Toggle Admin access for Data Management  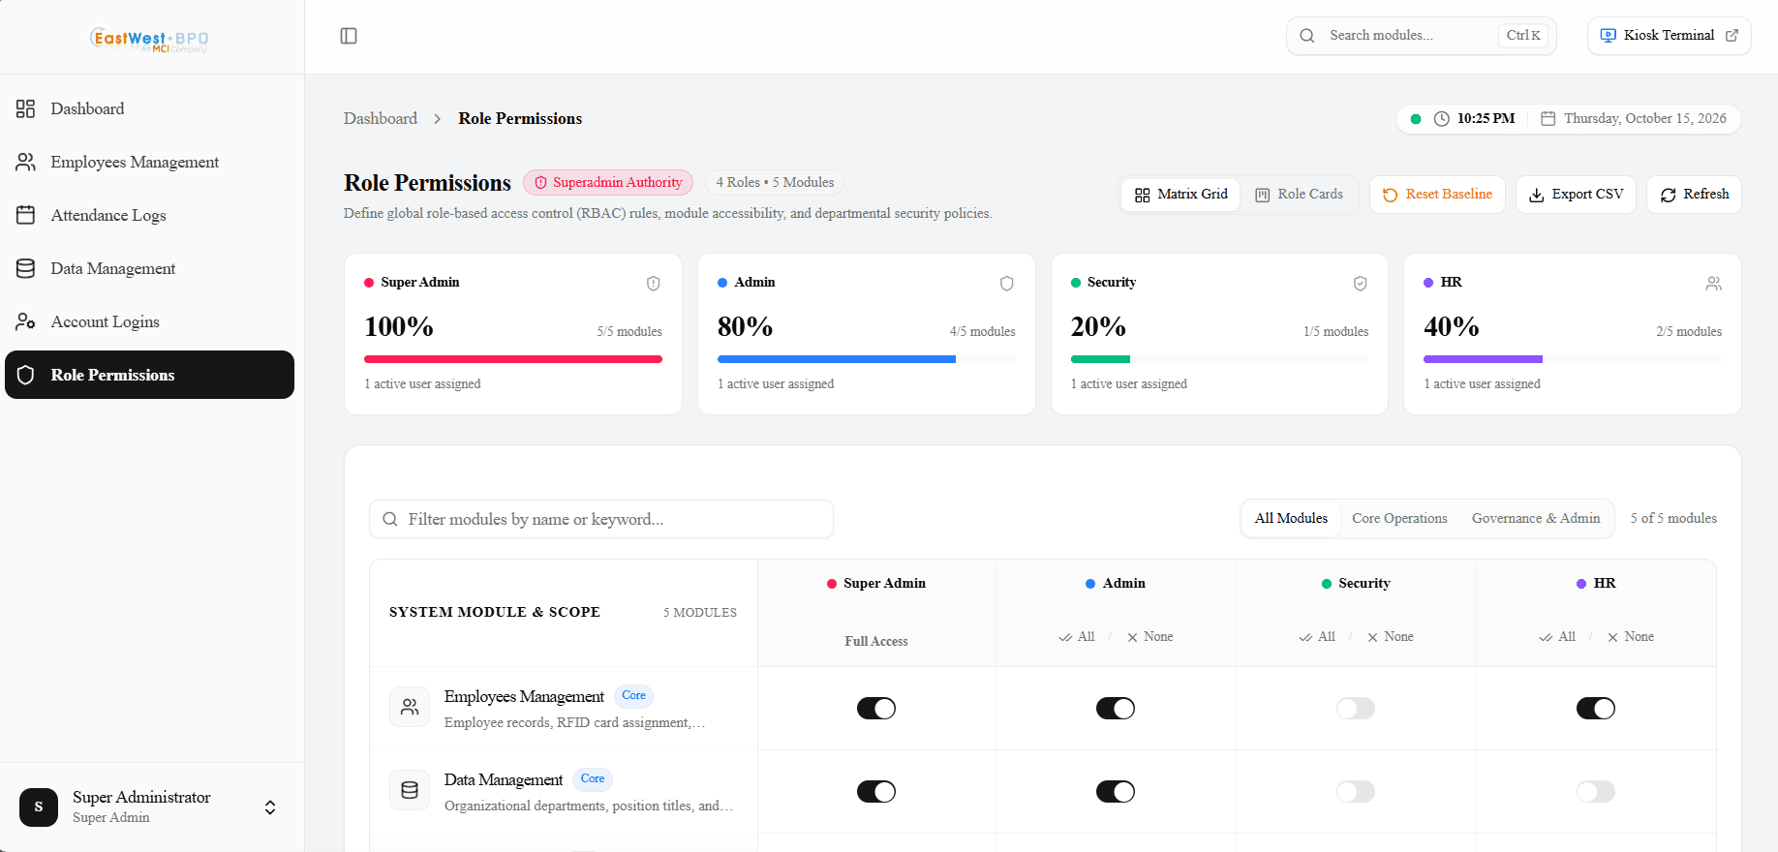(1116, 792)
